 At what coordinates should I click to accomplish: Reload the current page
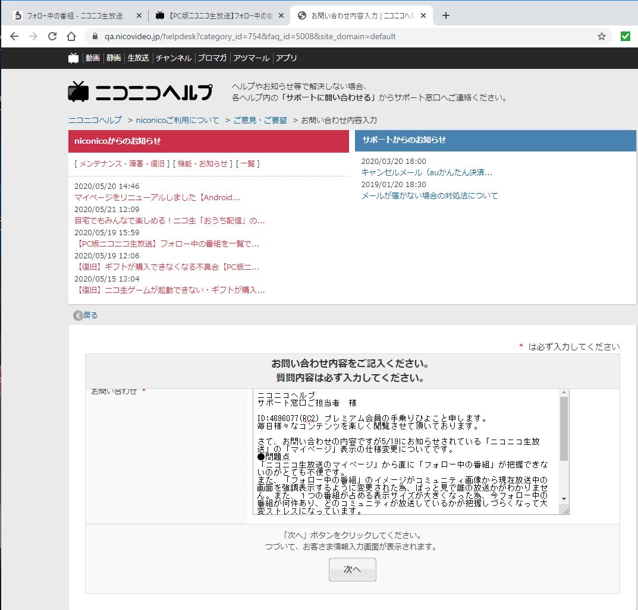point(52,36)
